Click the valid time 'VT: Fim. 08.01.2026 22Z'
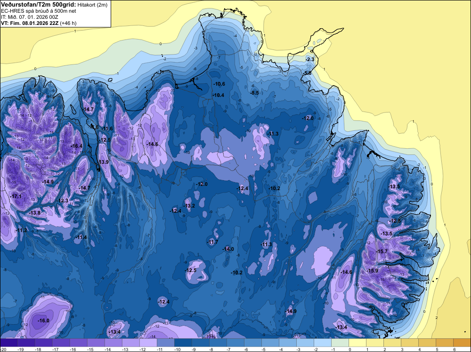The image size is (471, 352). [30, 23]
